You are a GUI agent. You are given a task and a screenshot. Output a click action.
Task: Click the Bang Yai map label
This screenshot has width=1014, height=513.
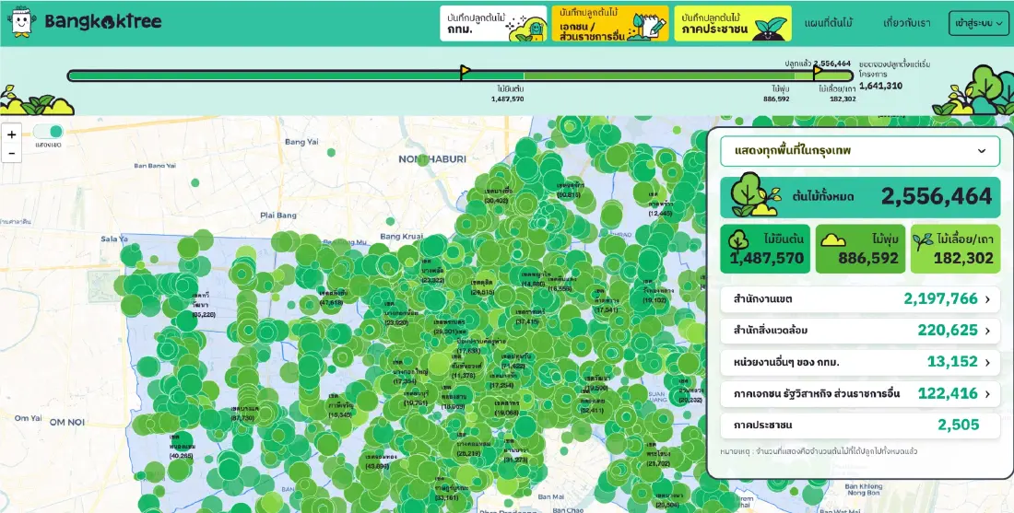[x=301, y=142]
